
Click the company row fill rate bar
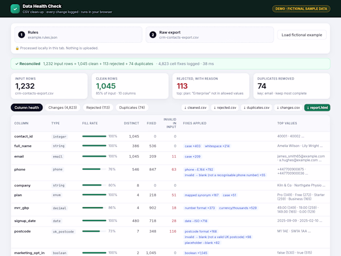coord(94,185)
